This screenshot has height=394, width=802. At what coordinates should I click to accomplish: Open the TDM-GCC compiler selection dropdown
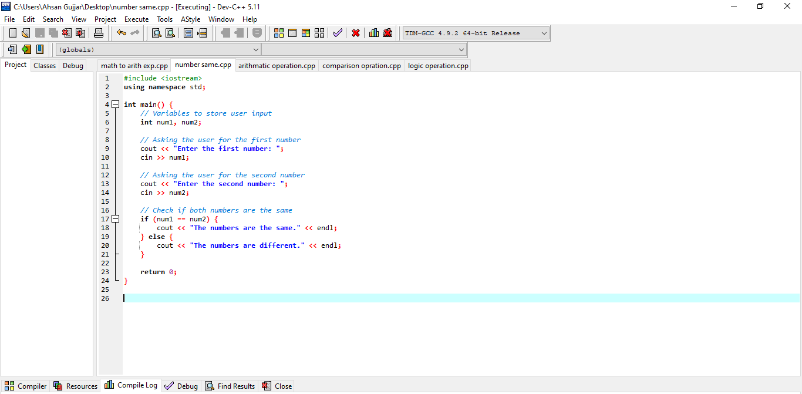(x=476, y=33)
